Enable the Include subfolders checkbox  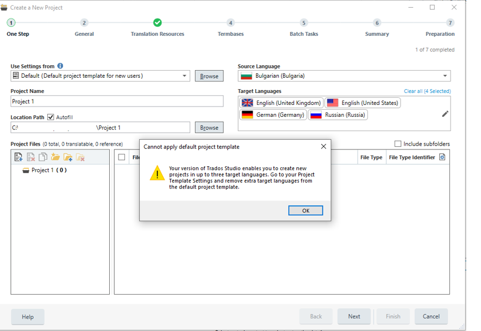pos(398,144)
